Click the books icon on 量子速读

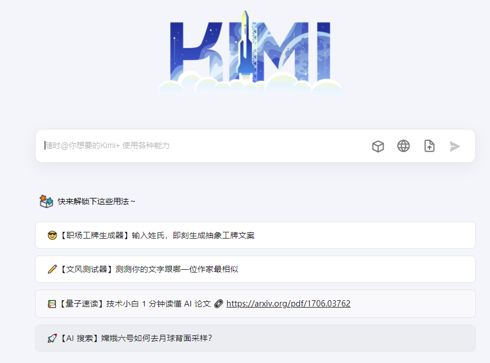click(52, 304)
